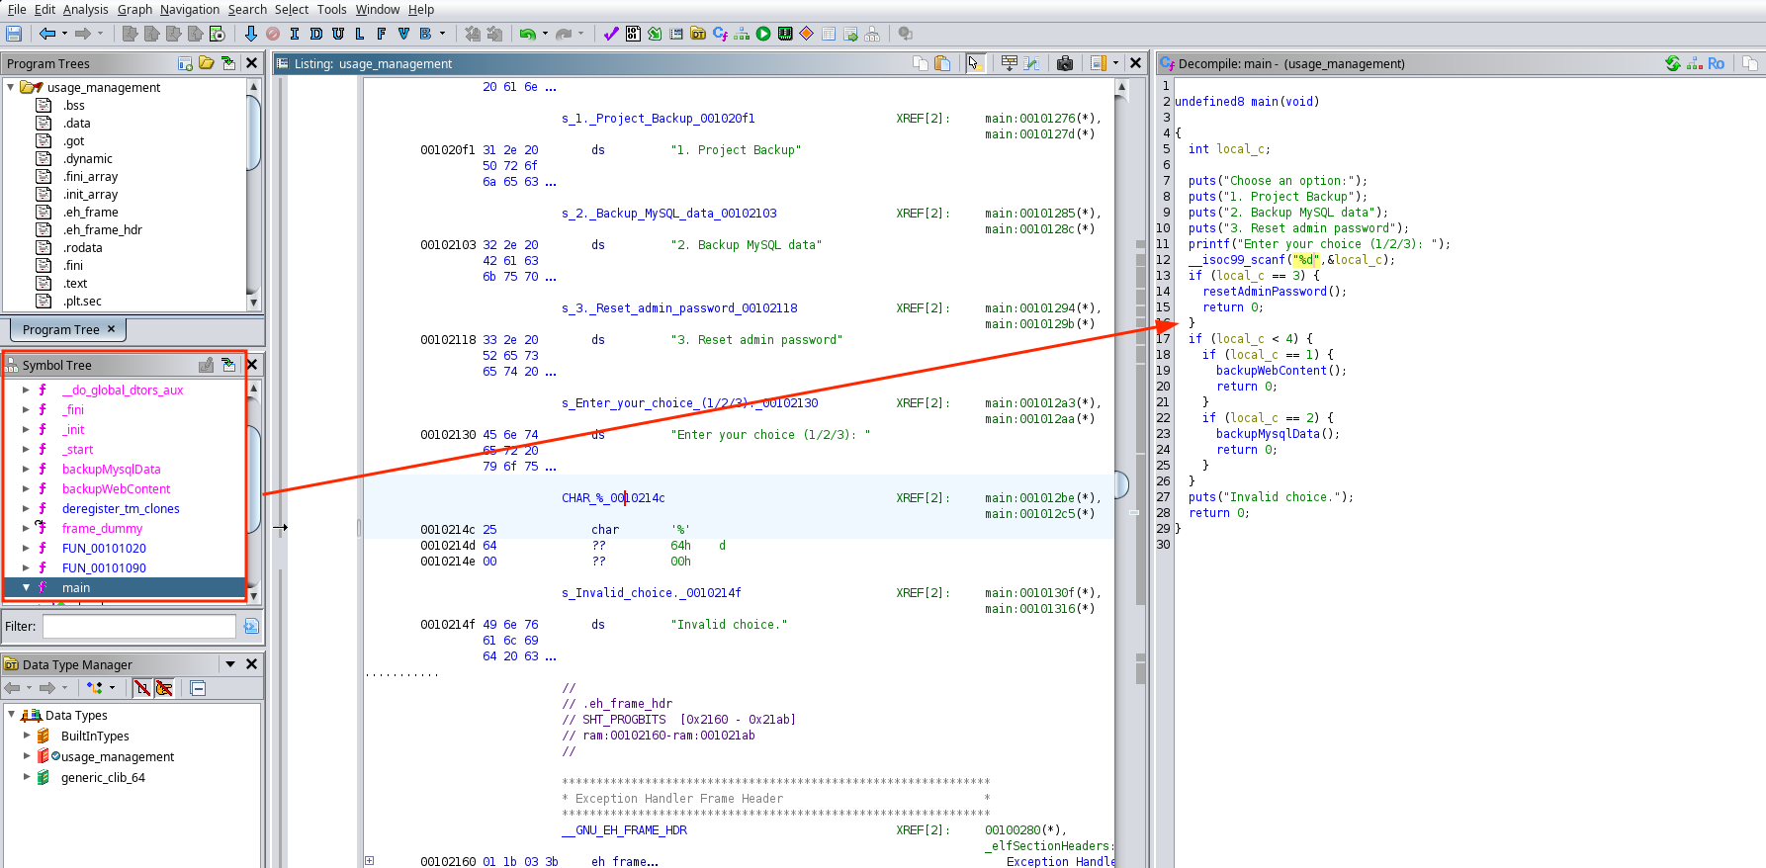Click collapse all icon in Data Type Manager
Screen dimensions: 1766x868
tap(198, 688)
